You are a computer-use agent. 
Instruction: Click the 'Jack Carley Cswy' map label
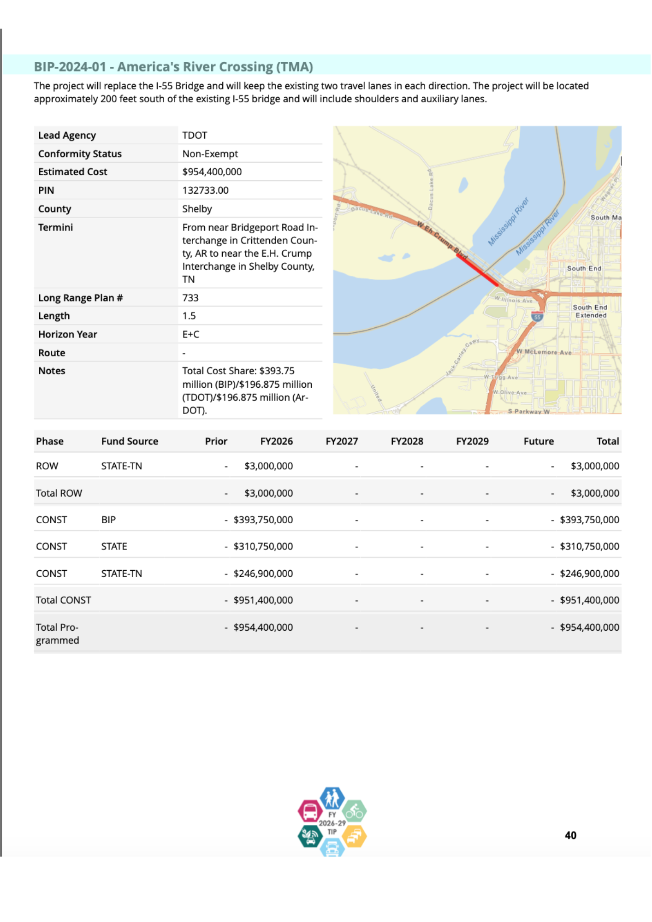coord(462,357)
